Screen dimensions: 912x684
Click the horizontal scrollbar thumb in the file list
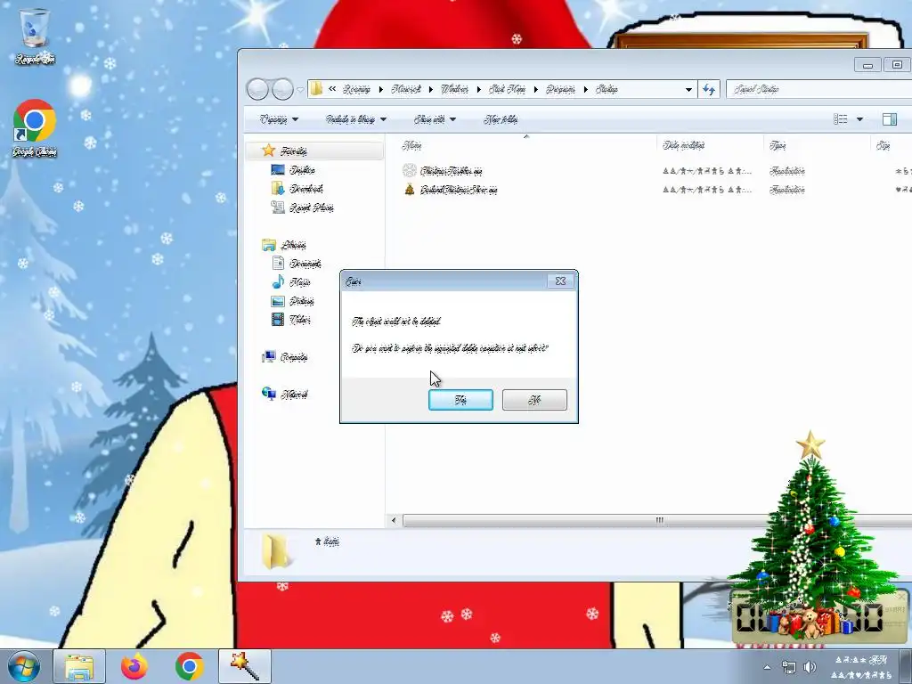(x=657, y=520)
